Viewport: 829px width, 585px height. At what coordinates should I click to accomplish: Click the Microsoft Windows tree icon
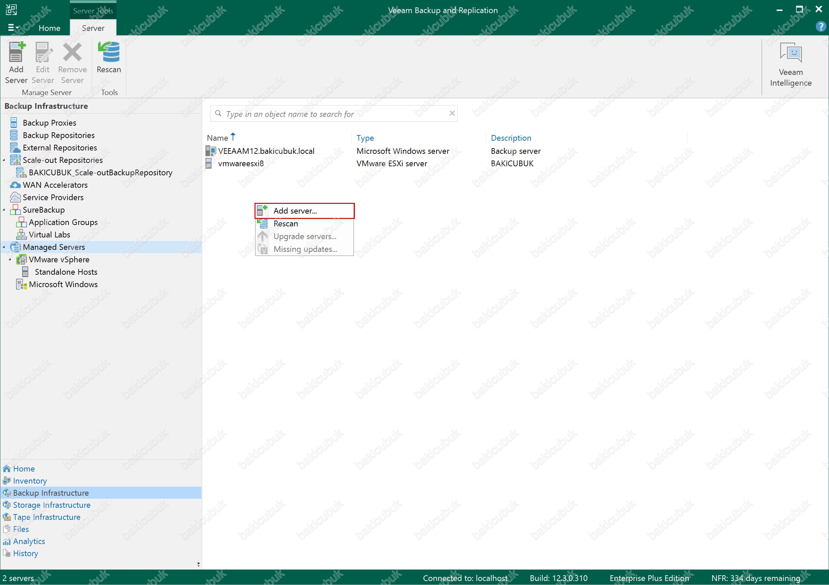[21, 284]
